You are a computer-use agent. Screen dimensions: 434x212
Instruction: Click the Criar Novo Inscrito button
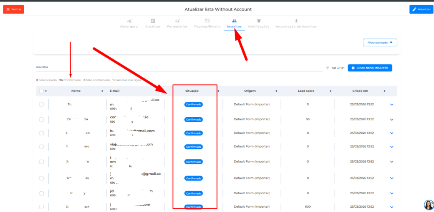point(370,68)
